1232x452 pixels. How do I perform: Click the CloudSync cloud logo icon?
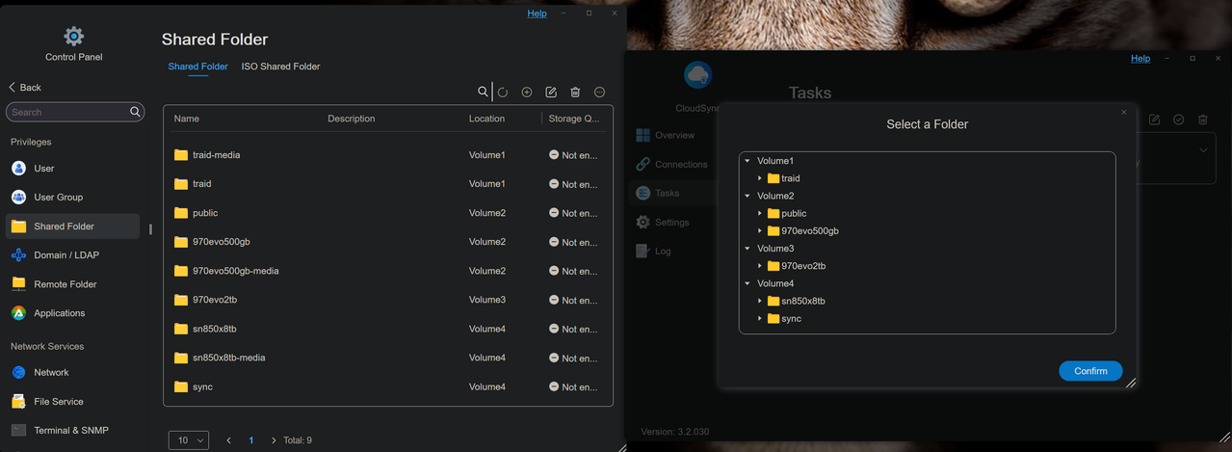coord(697,74)
